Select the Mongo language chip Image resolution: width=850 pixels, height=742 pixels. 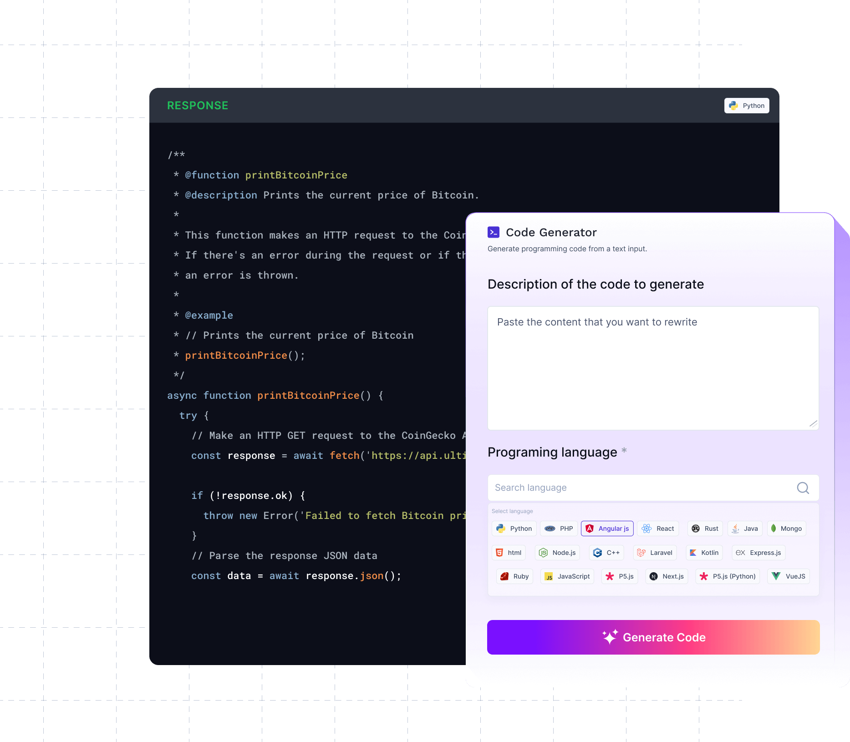[x=786, y=529]
